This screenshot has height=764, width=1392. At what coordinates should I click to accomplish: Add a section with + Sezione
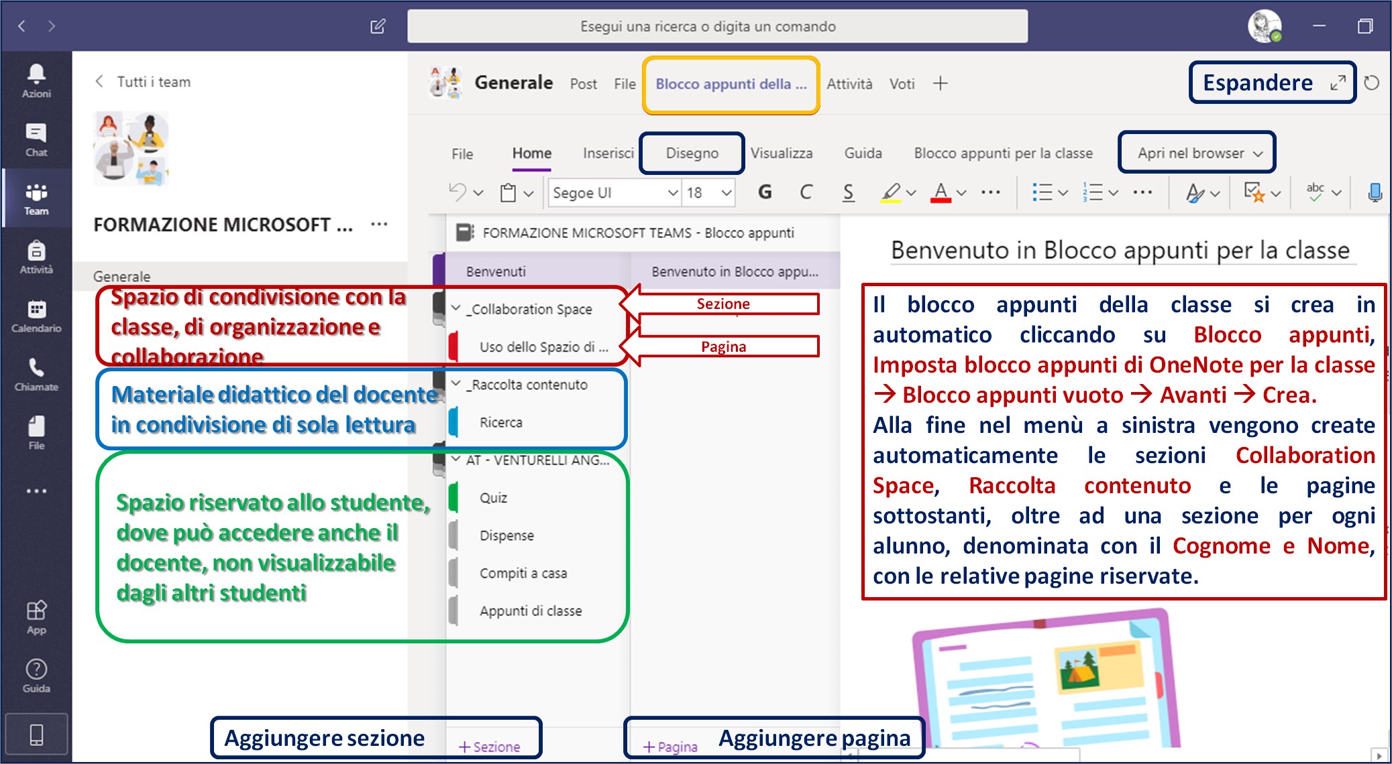pos(490,746)
